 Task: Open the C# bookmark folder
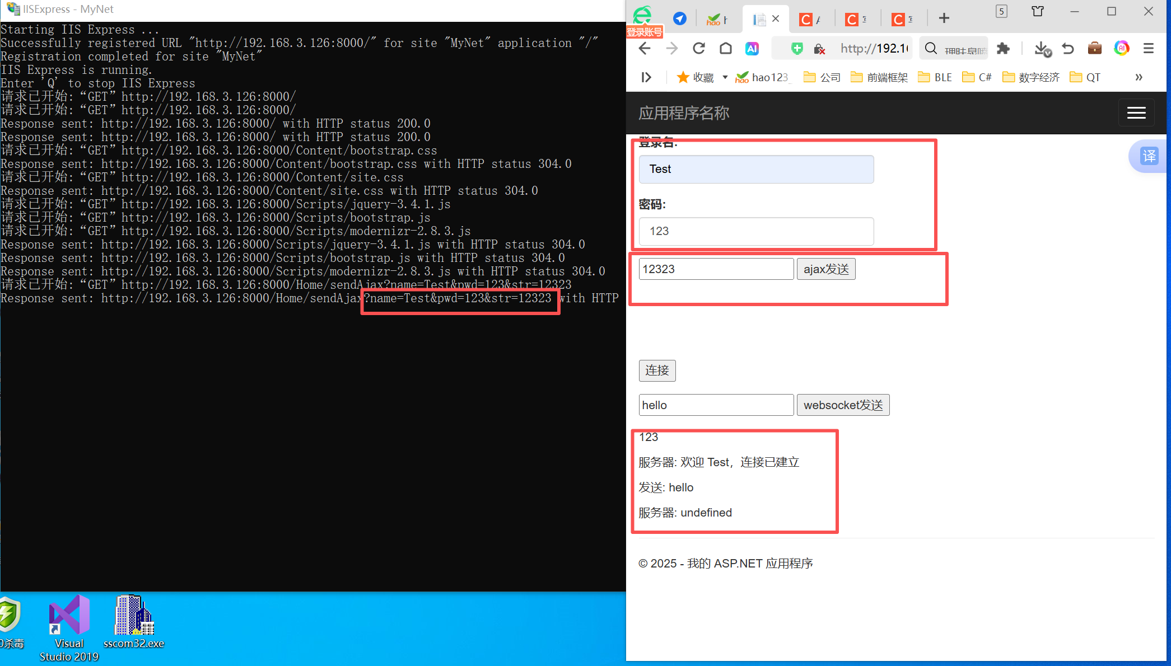coord(977,77)
